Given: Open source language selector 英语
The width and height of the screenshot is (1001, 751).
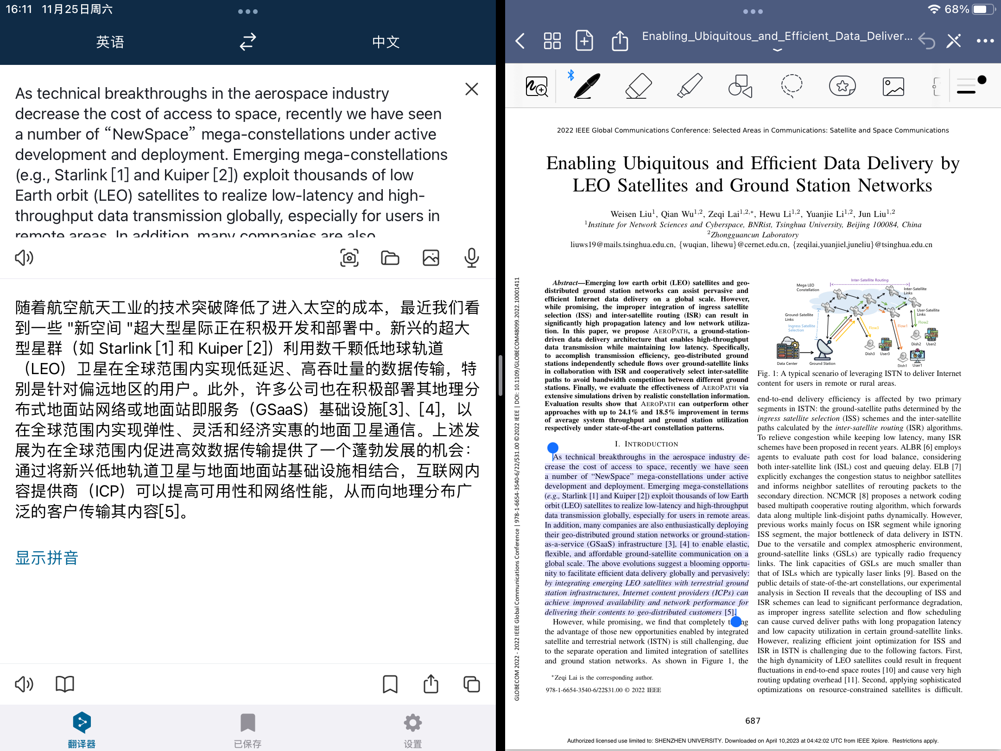Looking at the screenshot, I should (110, 42).
